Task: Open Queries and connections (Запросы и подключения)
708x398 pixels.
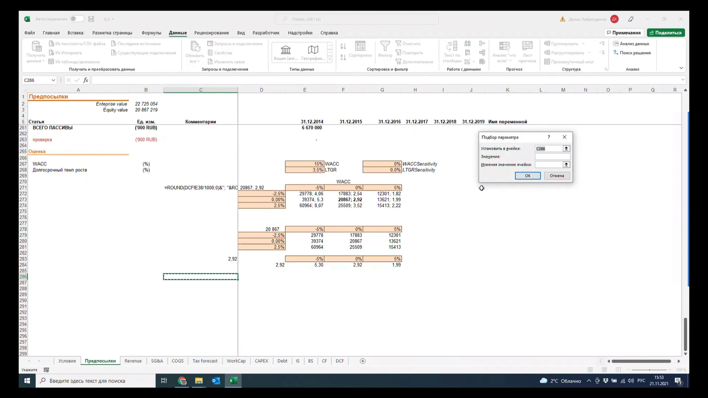Action: pyautogui.click(x=235, y=43)
